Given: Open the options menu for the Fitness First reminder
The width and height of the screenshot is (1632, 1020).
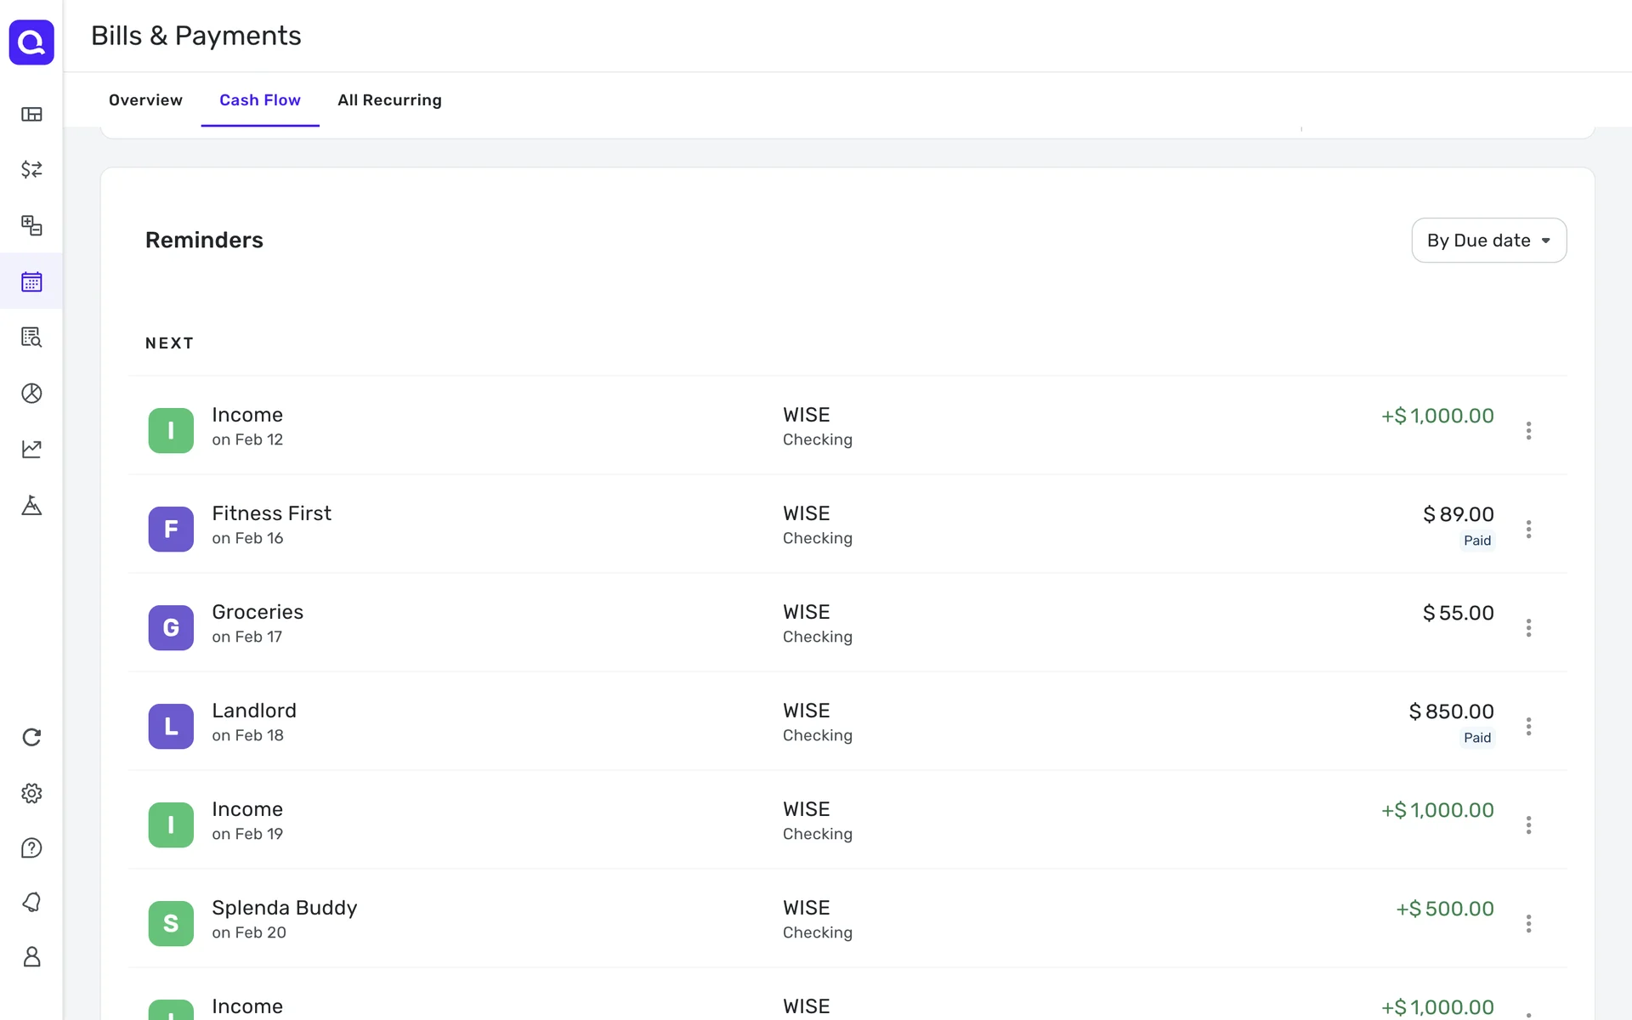Looking at the screenshot, I should click(1528, 530).
